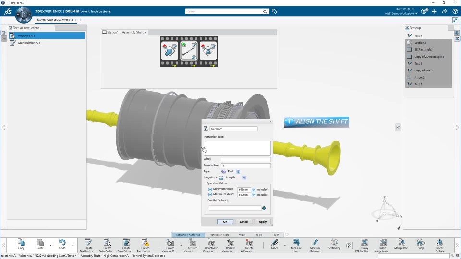Select Create Text Instruction tool
This screenshot has width=461, height=259.
point(88,243)
